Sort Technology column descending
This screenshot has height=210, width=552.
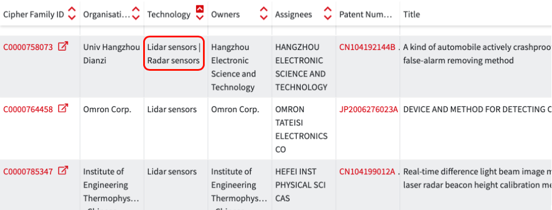click(200, 17)
